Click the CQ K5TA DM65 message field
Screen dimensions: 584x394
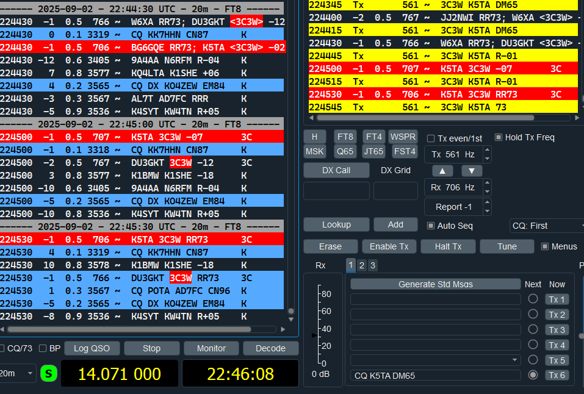tap(435, 375)
